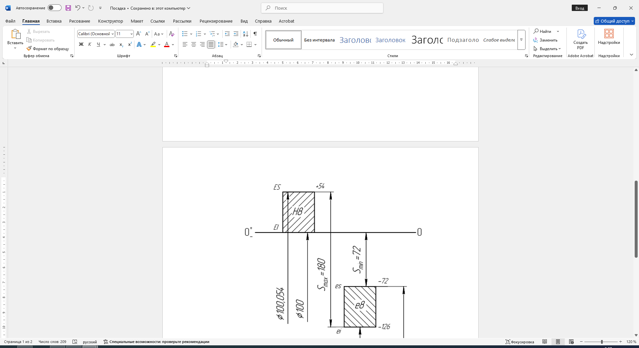639x348 pixels.
Task: Decrease font size icon
Action: coord(147,34)
